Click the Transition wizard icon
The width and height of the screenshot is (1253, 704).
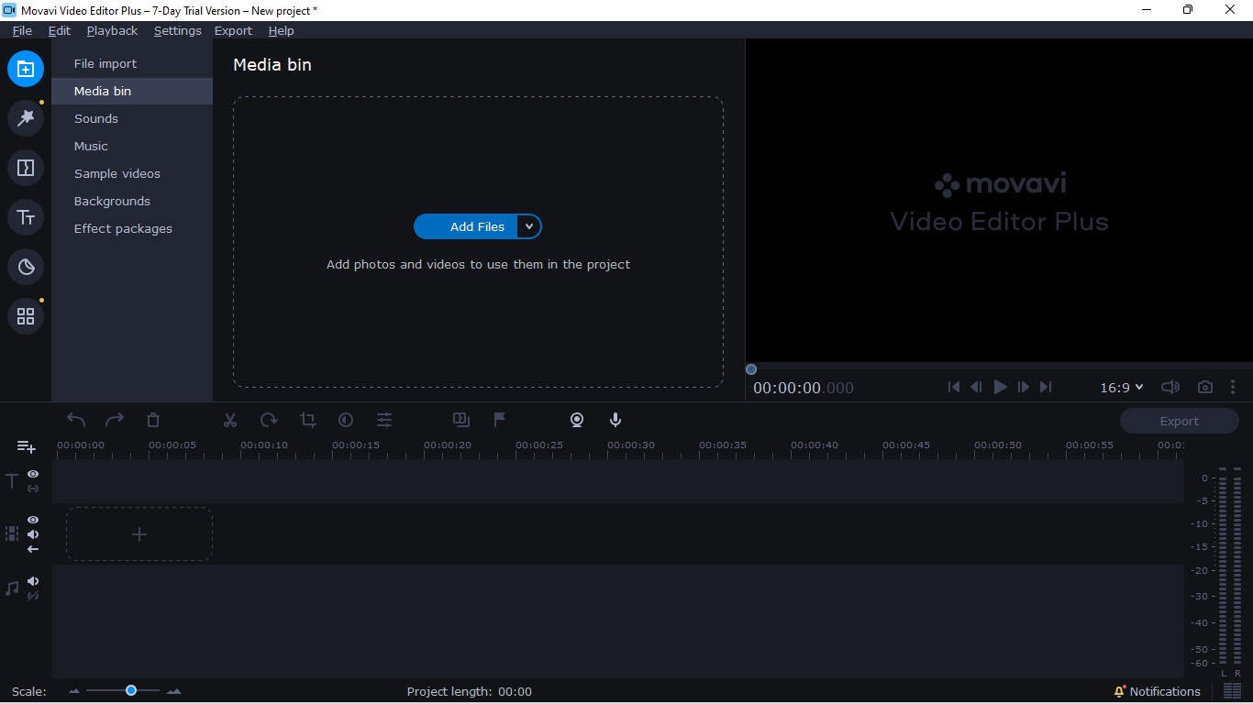pyautogui.click(x=461, y=420)
